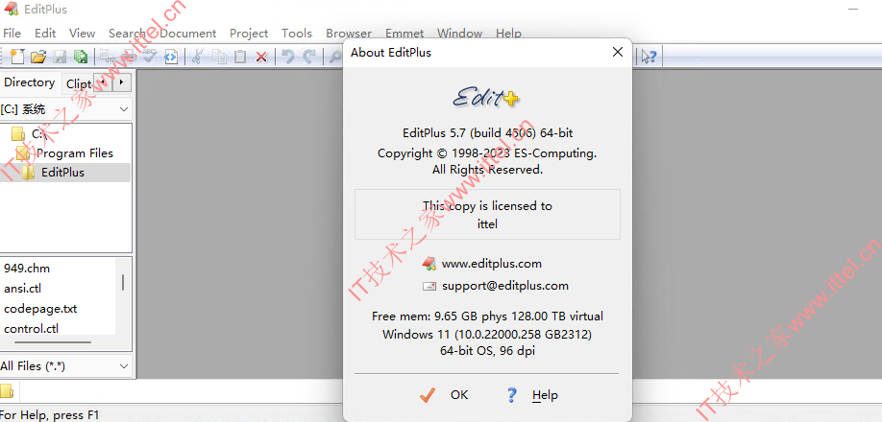Select the file control.ctl
Image resolution: width=882 pixels, height=422 pixels.
(x=32, y=329)
